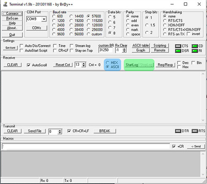This screenshot has width=207, height=184.
Task: Enable Stream log checkbox
Action: click(72, 46)
